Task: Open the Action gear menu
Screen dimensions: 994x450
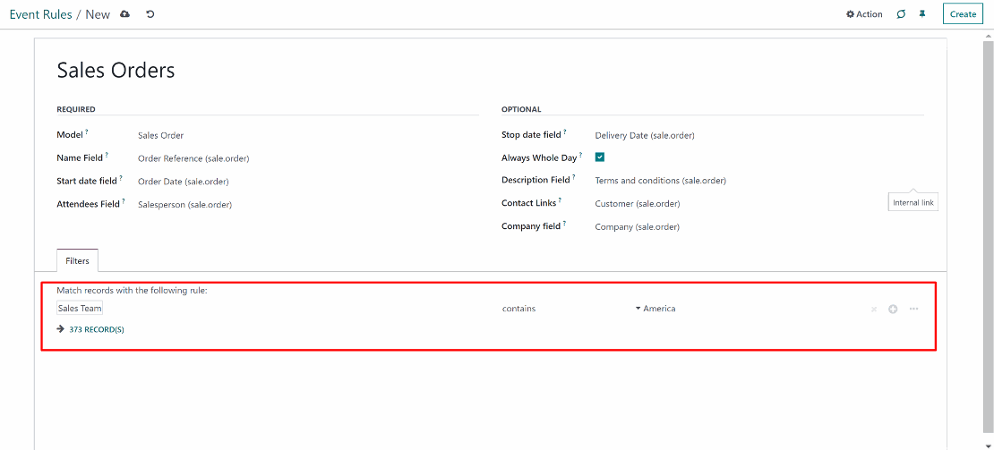Action: (x=864, y=14)
